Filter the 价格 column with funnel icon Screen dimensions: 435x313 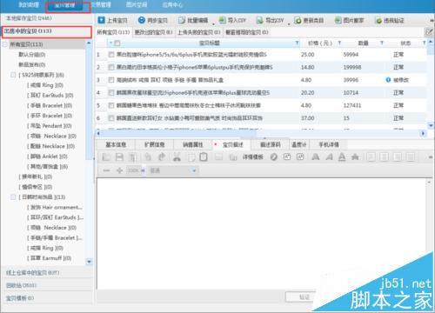pos(339,43)
